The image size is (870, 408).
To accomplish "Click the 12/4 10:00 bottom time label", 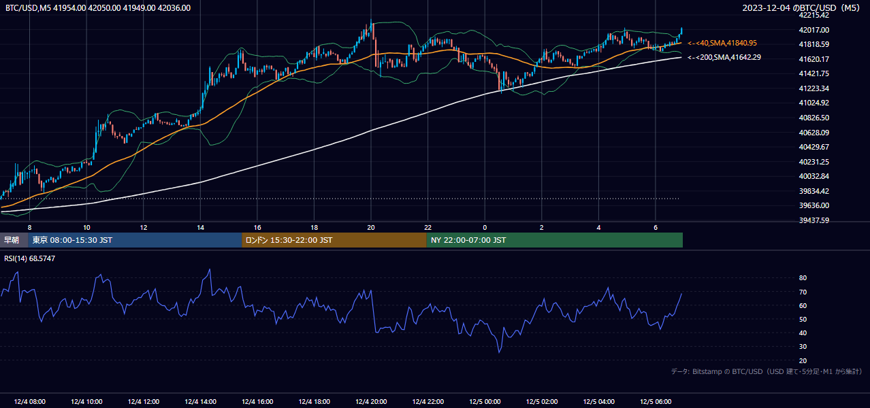I will pos(86,402).
